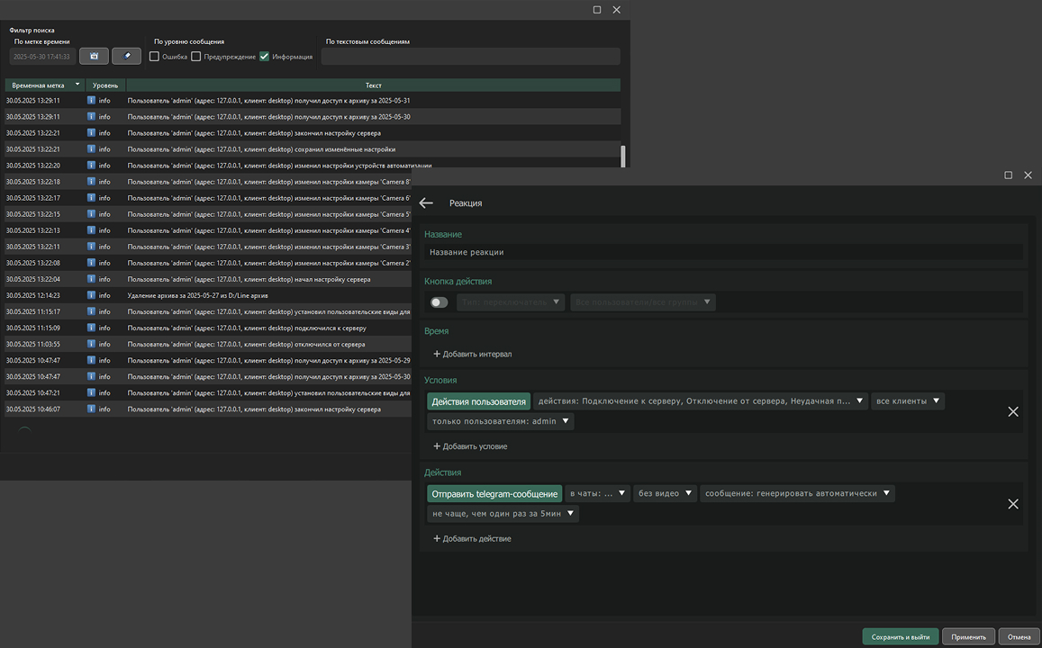1042x648 pixels.
Task: Remove the Действия пользователя condition with X
Action: tap(1013, 411)
